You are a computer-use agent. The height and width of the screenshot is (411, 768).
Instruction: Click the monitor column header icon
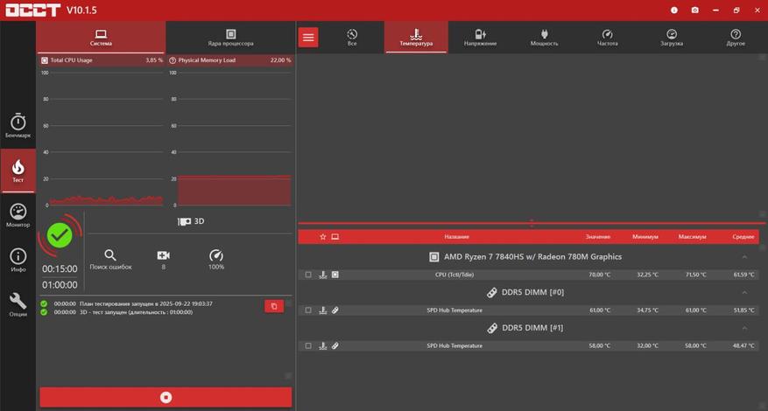tap(335, 237)
